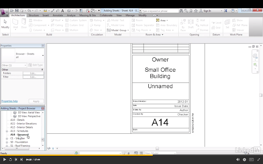
Task: Click the Thin Lines icon in quick access toolbar
Action: pos(81,11)
